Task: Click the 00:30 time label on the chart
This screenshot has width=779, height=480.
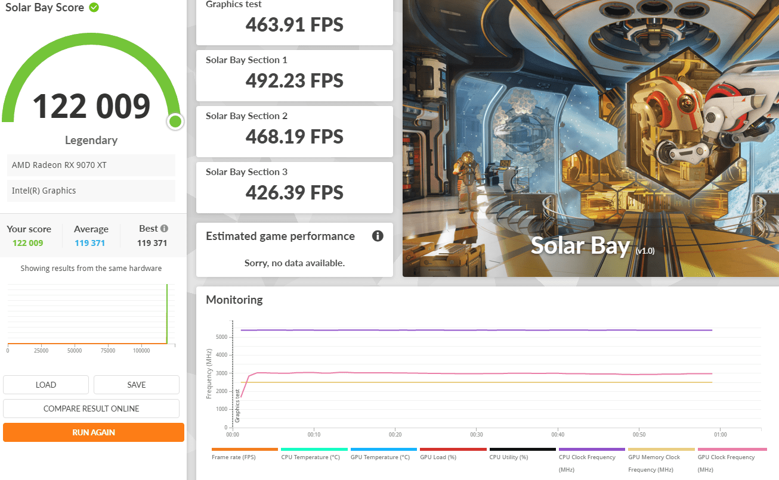Action: 476,435
